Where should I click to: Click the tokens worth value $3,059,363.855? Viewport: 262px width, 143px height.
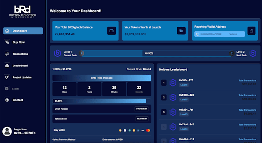pos(135,34)
